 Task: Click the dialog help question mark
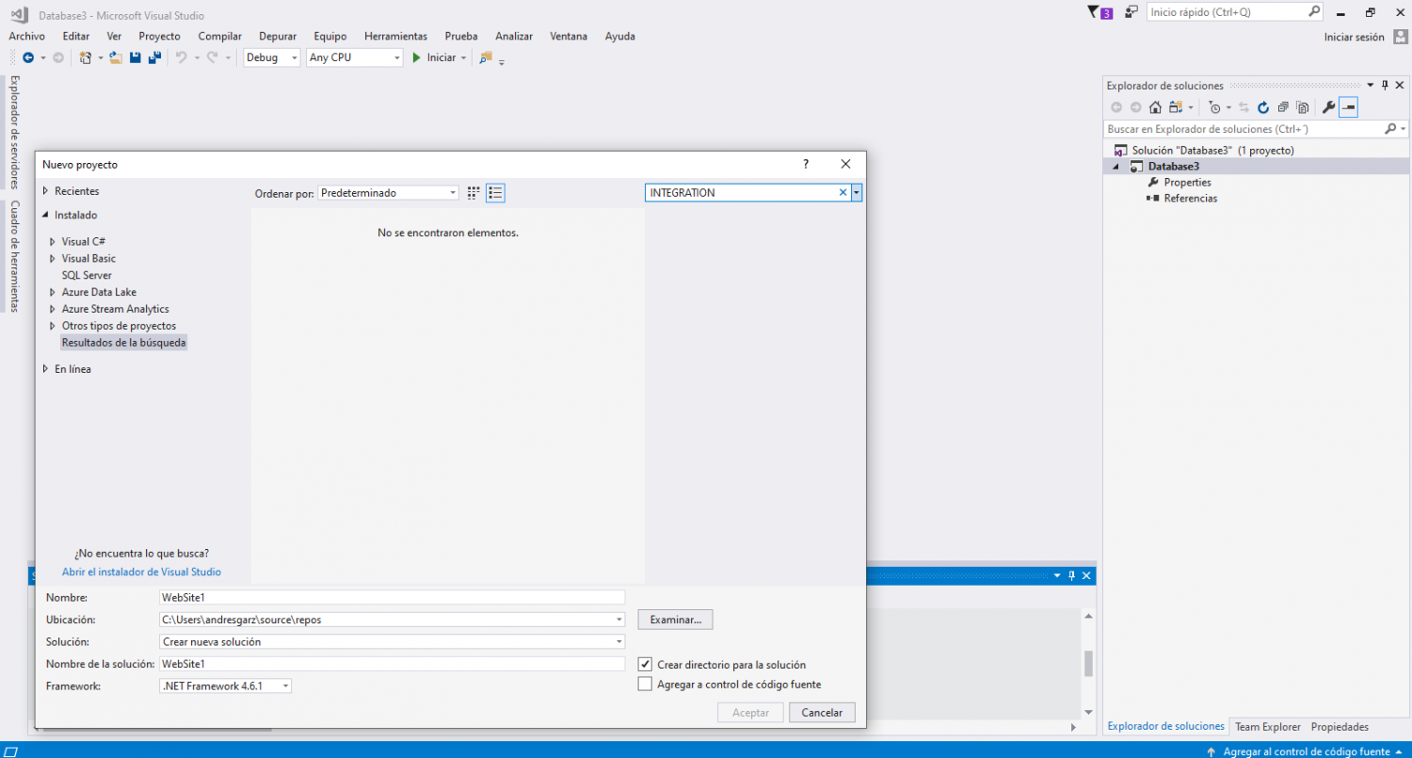tap(806, 164)
